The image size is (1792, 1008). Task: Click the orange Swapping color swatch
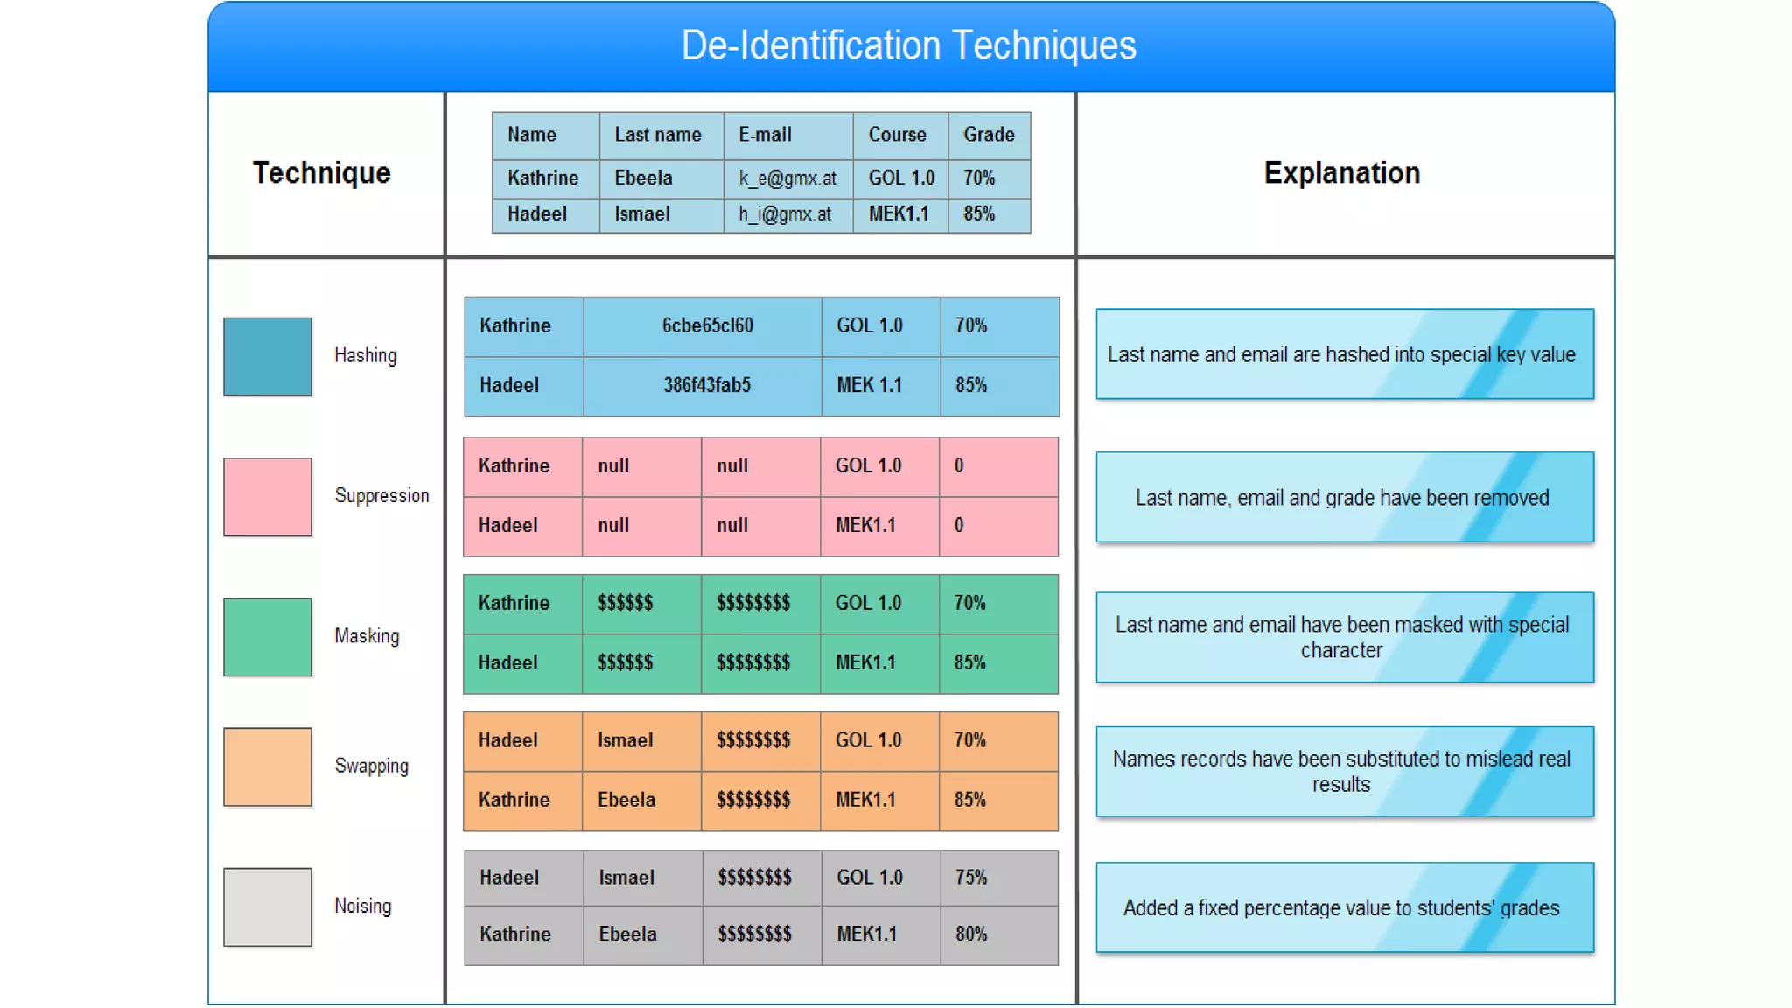(267, 766)
